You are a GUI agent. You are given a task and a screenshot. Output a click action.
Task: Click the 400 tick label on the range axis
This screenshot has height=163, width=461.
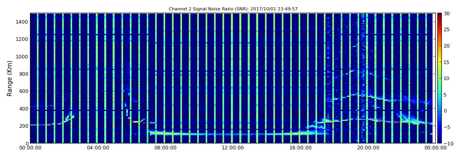24,109
